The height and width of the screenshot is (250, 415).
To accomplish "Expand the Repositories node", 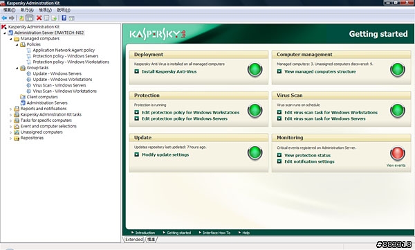I will 11,139.
